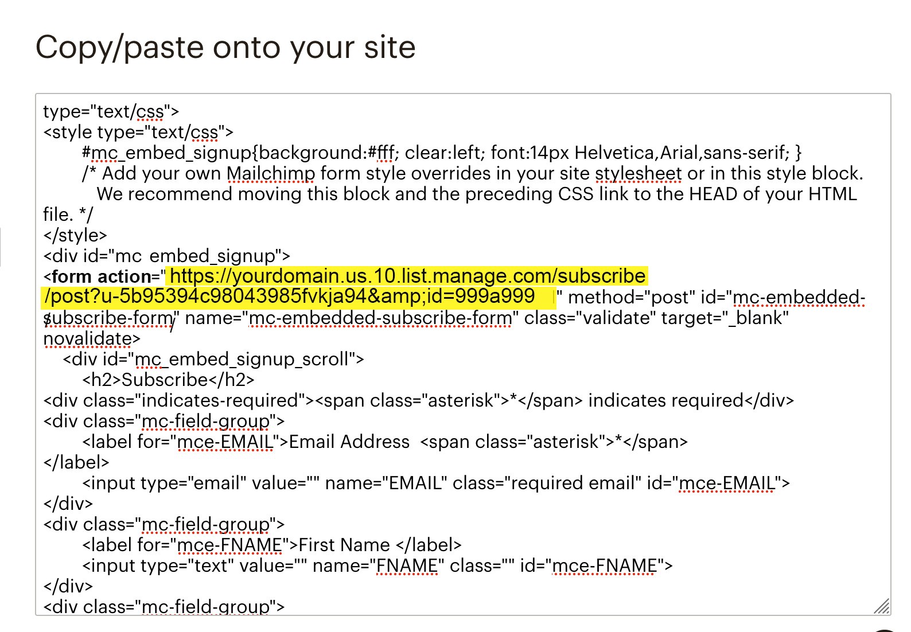
Task: Click the textarea resize handle corner
Action: click(882, 606)
